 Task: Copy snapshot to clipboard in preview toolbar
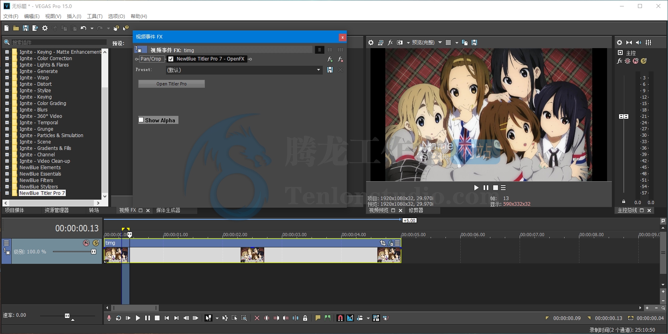465,43
